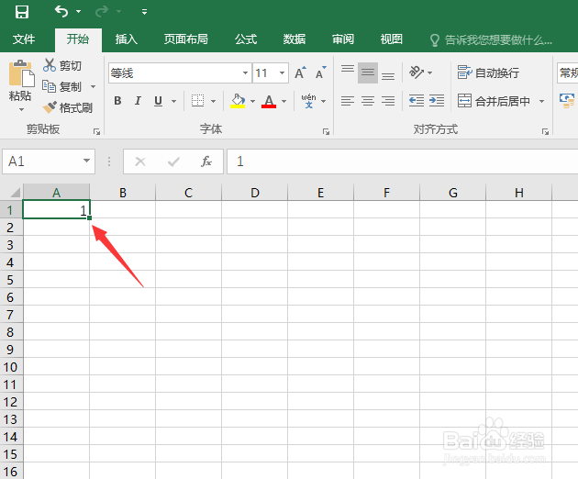Viewport: 578px width, 479px height.
Task: Open the 等线 font name dropdown
Action: coord(245,73)
